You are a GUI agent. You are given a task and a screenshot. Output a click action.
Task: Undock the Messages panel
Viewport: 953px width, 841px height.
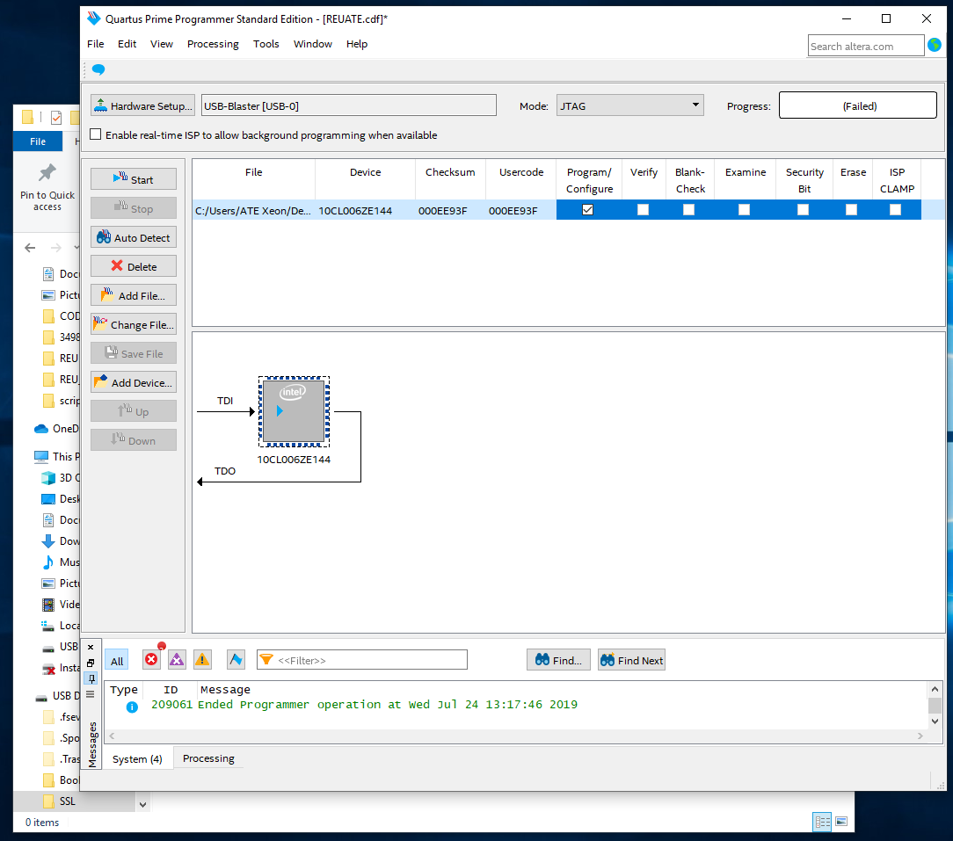[91, 663]
